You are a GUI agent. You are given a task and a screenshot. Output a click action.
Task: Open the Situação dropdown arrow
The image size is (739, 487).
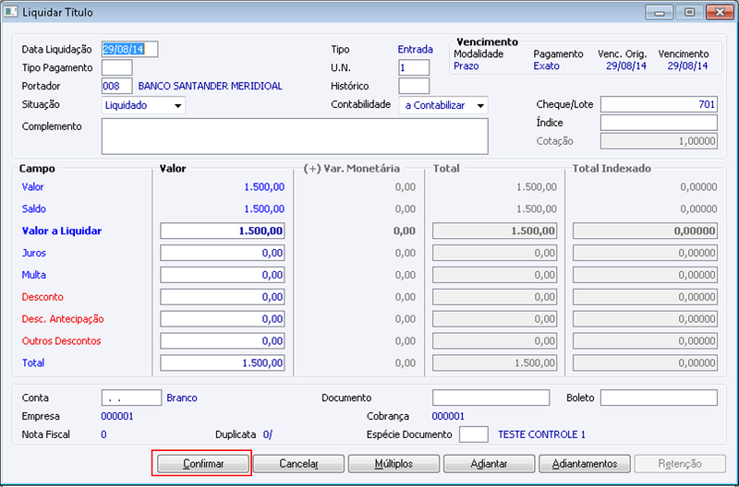point(177,105)
